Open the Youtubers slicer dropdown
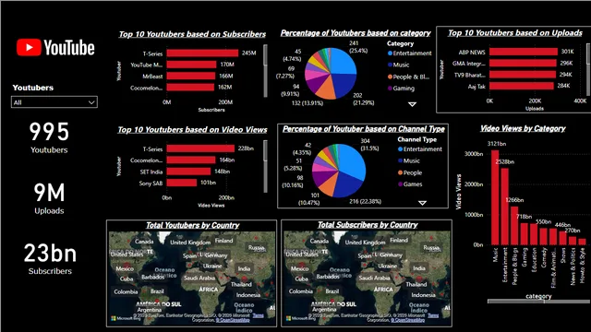The height and width of the screenshot is (332, 591). pyautogui.click(x=54, y=102)
